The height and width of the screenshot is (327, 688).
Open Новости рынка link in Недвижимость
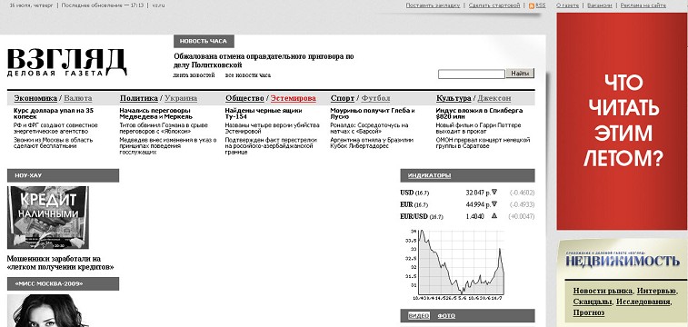pyautogui.click(x=603, y=291)
